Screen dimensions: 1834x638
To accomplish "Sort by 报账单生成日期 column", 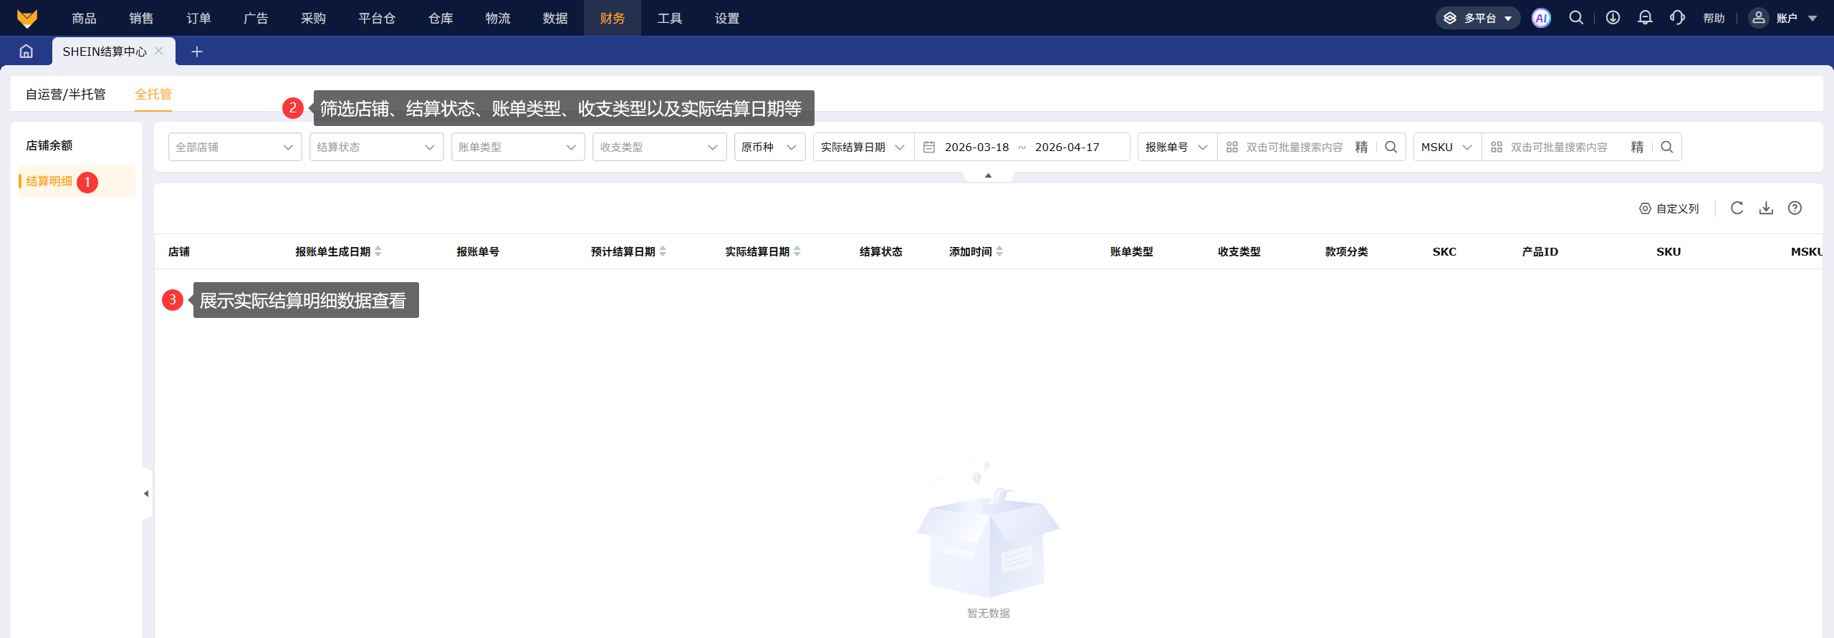I will pyautogui.click(x=378, y=251).
